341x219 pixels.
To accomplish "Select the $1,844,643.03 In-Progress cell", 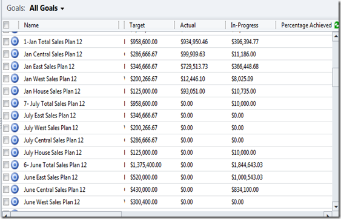I will (247, 165).
